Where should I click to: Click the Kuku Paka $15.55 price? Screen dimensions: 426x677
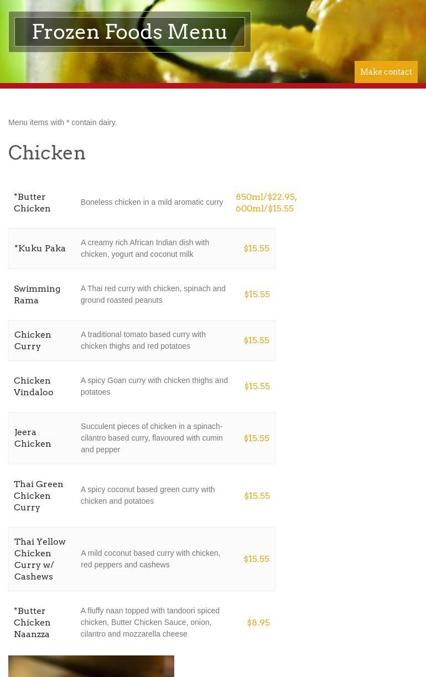[x=257, y=249]
